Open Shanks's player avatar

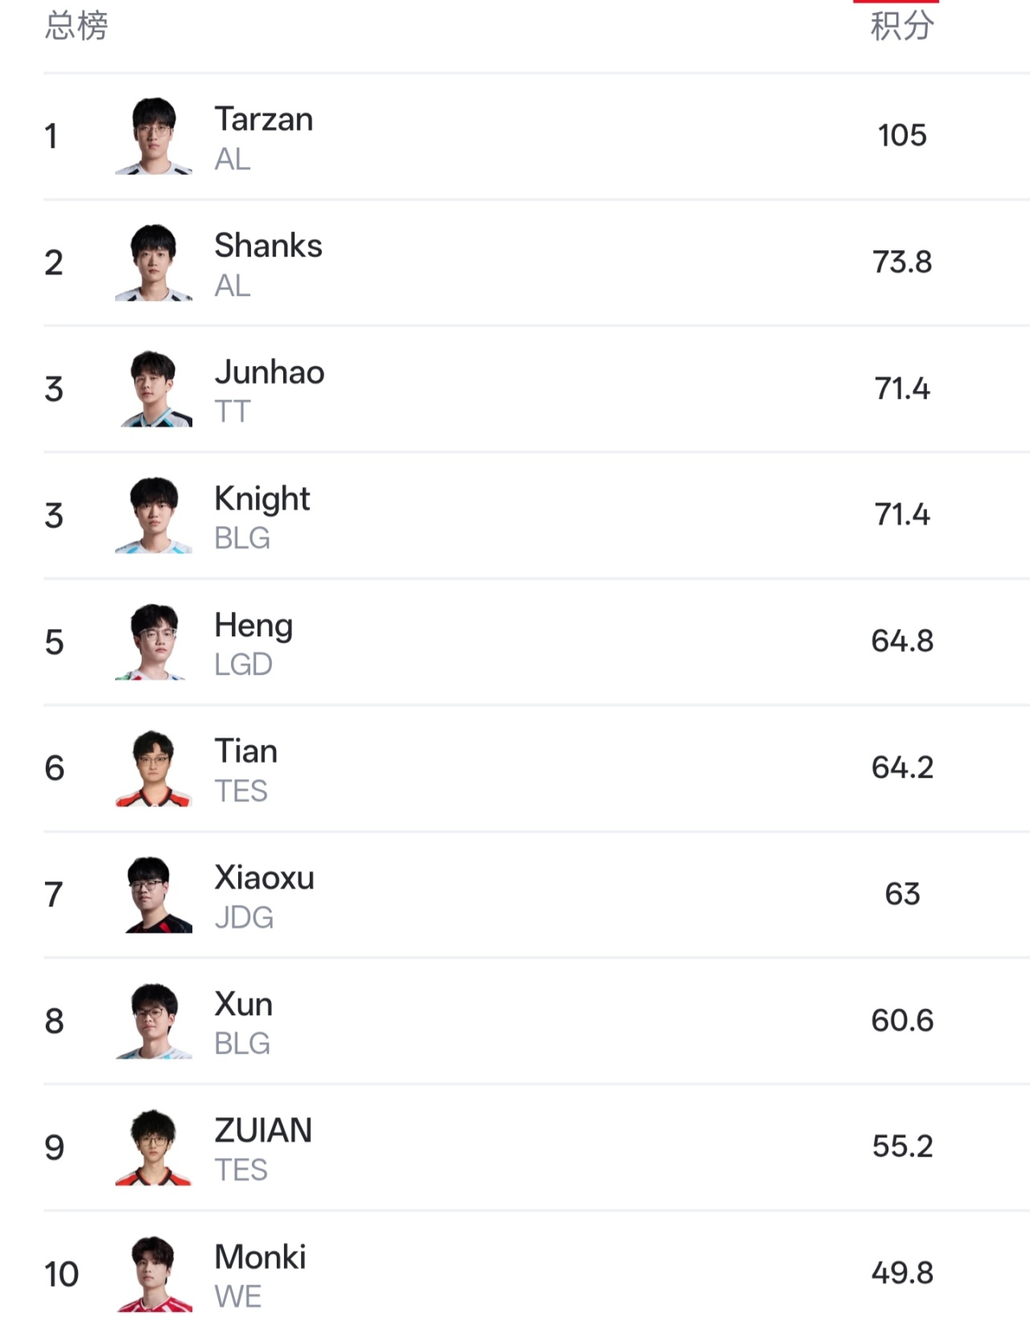pyautogui.click(x=154, y=262)
